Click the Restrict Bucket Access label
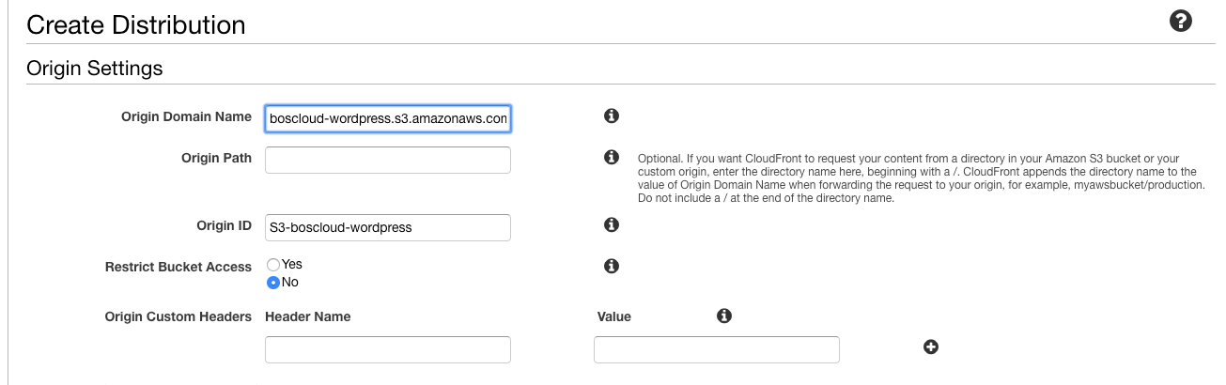The width and height of the screenshot is (1226, 385). [x=178, y=267]
